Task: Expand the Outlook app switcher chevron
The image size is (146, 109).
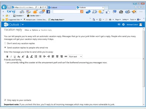Action: point(23,25)
